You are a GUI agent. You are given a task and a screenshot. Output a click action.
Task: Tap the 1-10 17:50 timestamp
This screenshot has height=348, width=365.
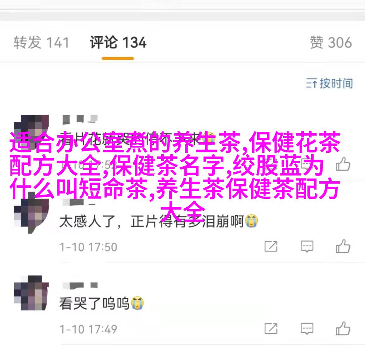88,247
